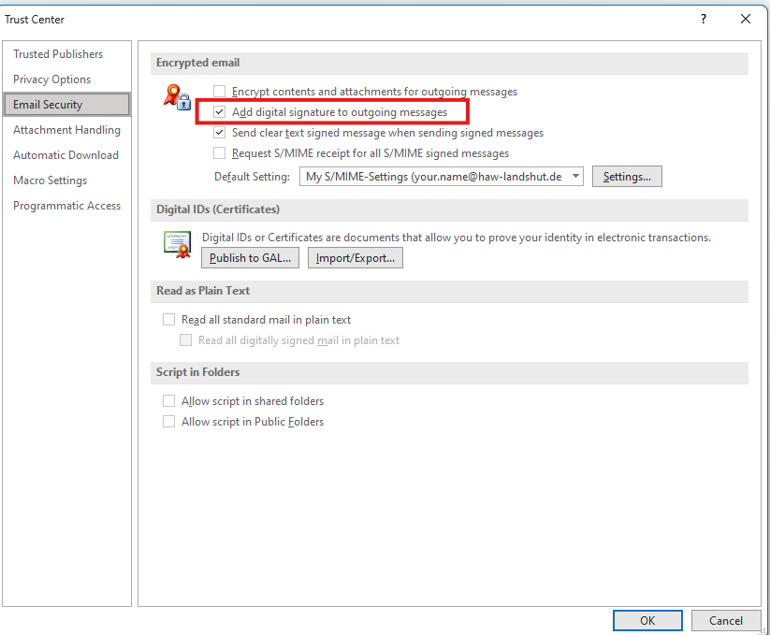
Task: Open the Import/Export... dialog button
Action: [356, 258]
